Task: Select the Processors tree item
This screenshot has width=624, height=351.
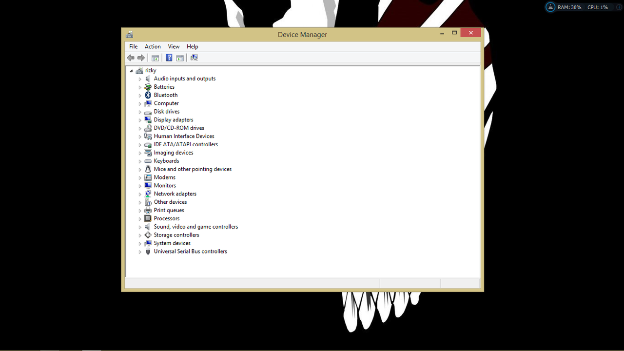Action: point(167,218)
